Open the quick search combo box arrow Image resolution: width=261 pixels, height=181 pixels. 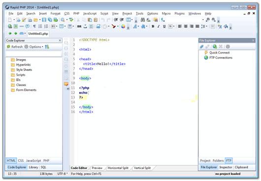[203, 20]
